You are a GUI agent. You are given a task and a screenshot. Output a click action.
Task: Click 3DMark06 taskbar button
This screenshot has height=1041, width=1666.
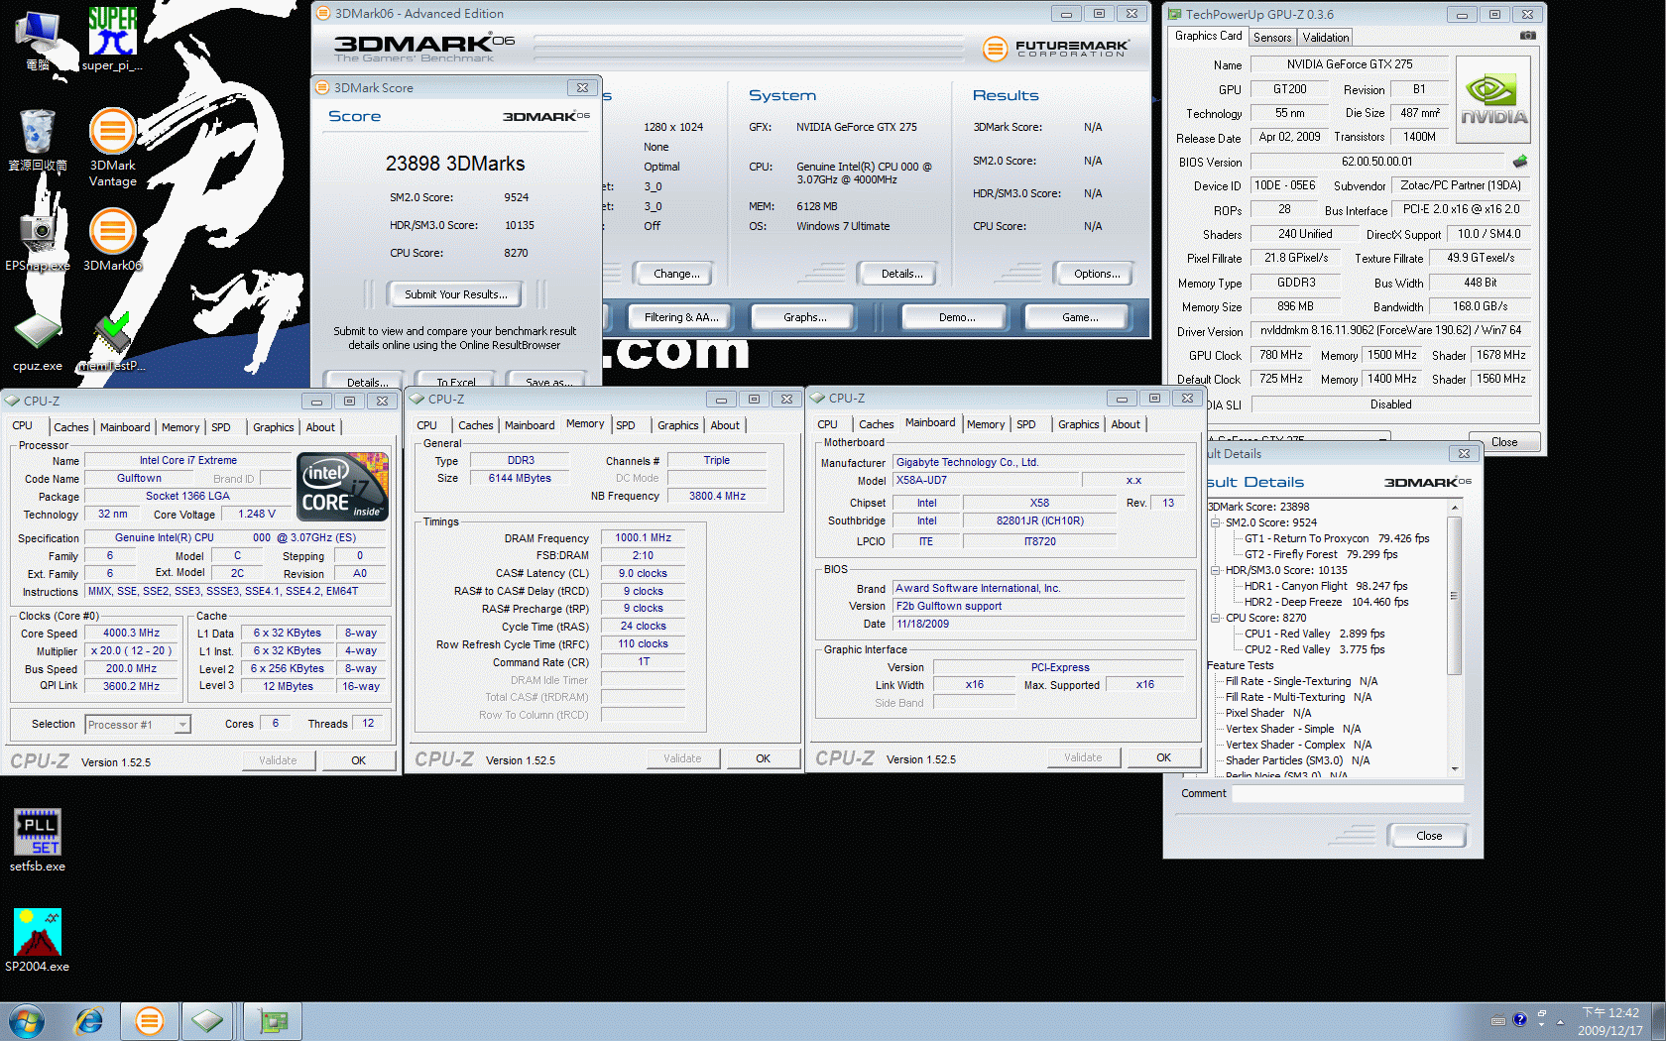point(149,1021)
